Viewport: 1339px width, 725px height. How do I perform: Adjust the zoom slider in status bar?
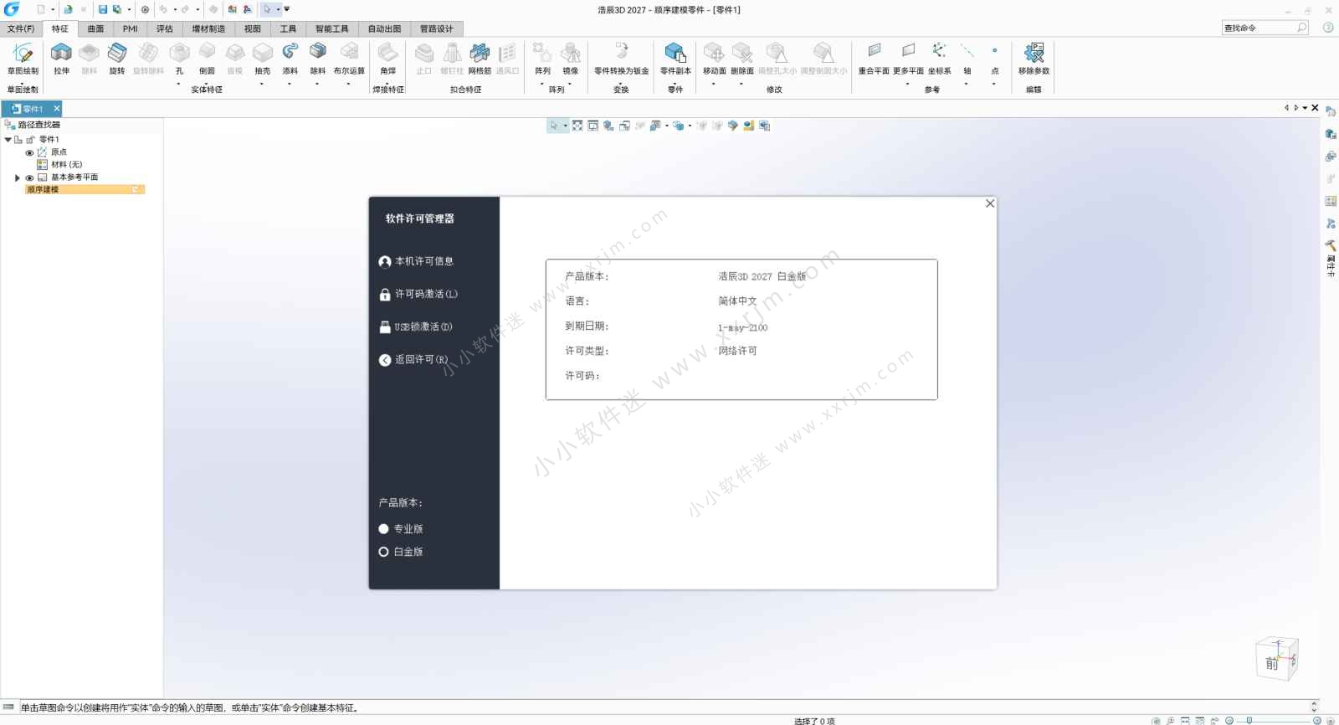coord(1249,720)
